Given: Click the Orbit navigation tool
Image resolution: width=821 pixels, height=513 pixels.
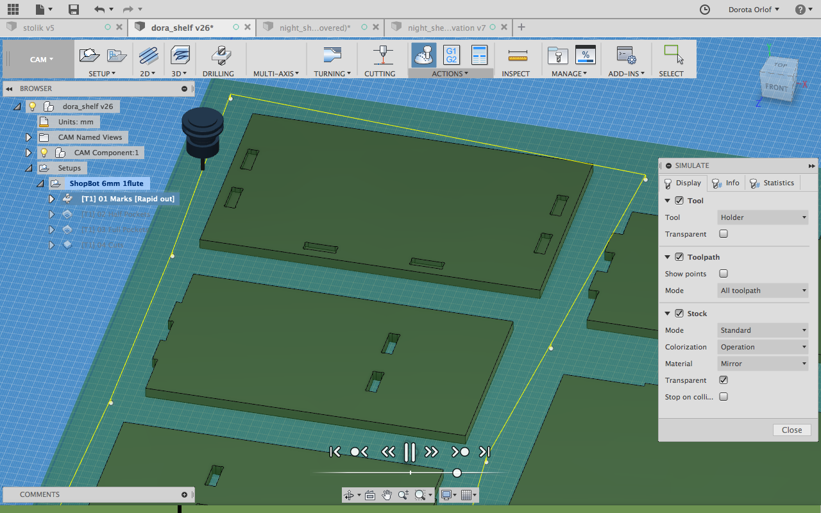Looking at the screenshot, I should click(349, 495).
